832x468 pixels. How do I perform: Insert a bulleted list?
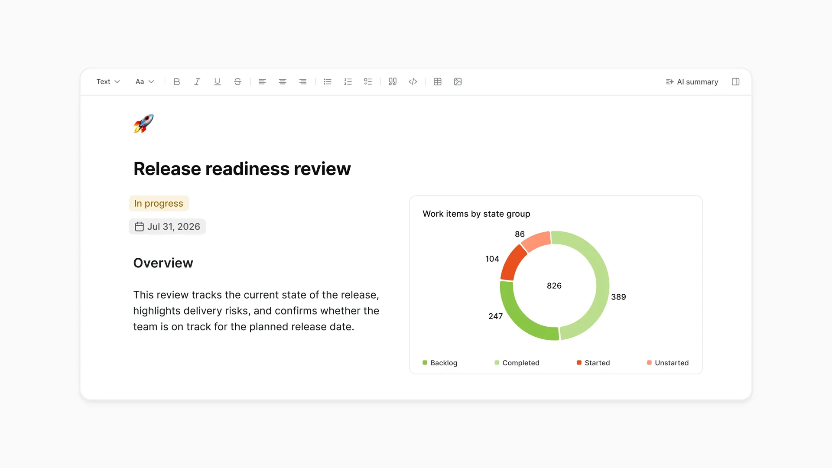pyautogui.click(x=328, y=81)
